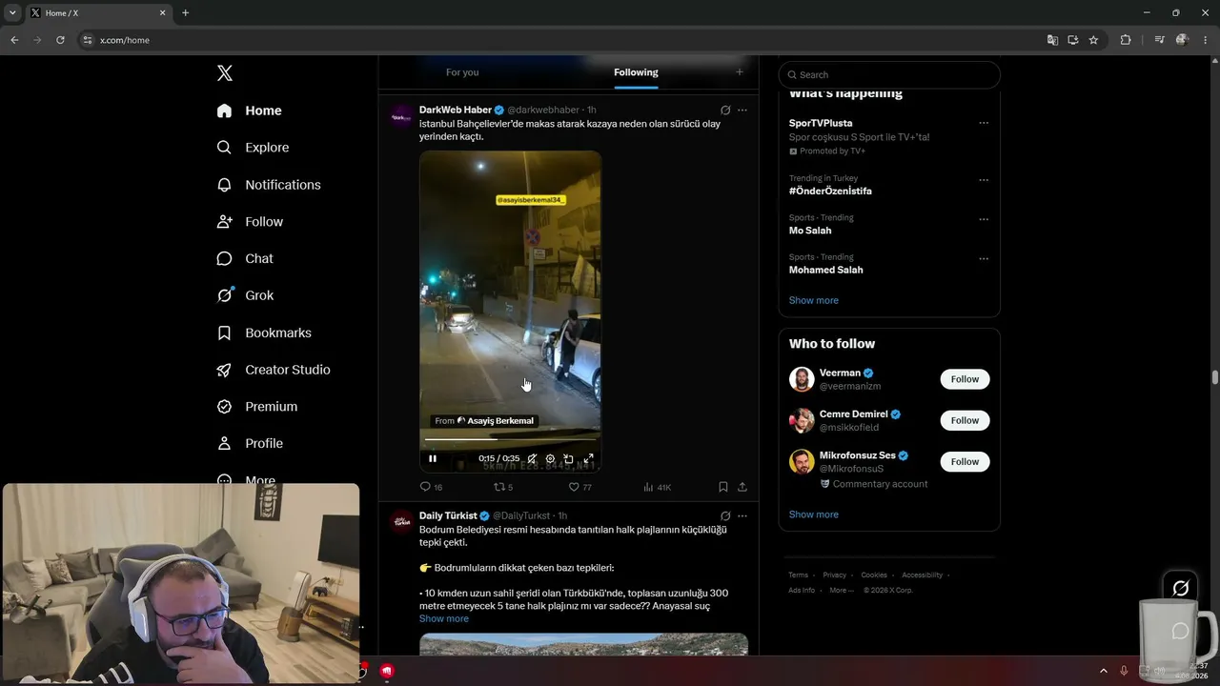Show hidden icons in the system tray
The width and height of the screenshot is (1220, 686).
(1104, 671)
